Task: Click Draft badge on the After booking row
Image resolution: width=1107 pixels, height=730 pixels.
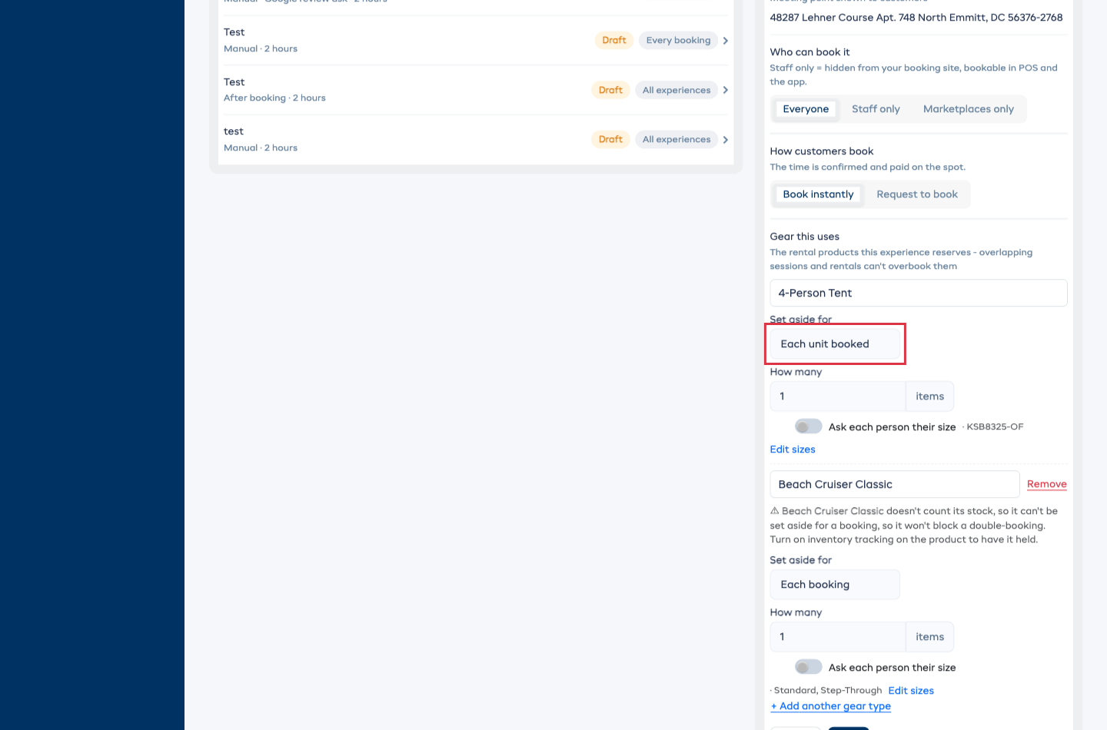Action: click(x=610, y=90)
